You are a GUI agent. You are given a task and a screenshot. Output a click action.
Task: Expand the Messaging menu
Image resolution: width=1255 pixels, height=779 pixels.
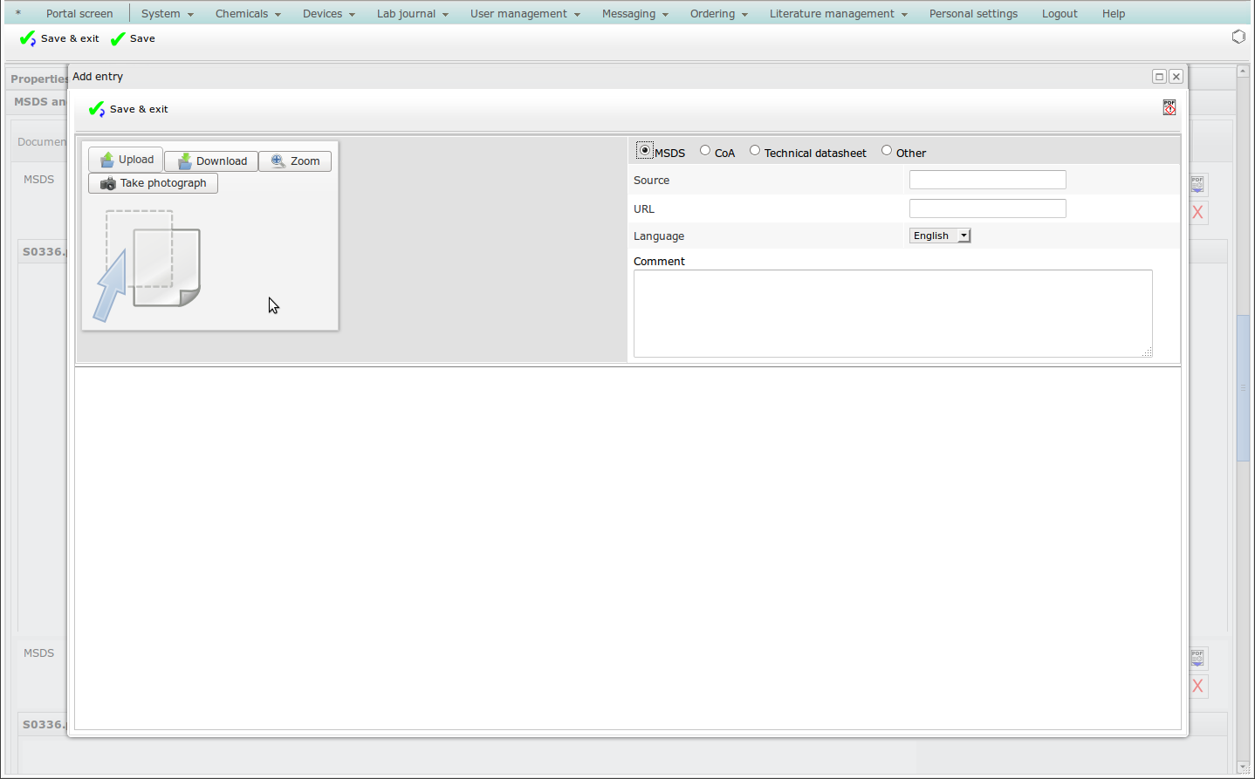634,14
